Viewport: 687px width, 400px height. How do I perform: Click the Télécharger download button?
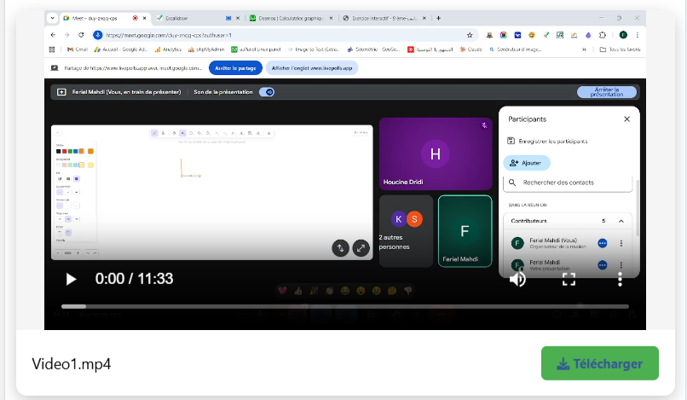[599, 363]
